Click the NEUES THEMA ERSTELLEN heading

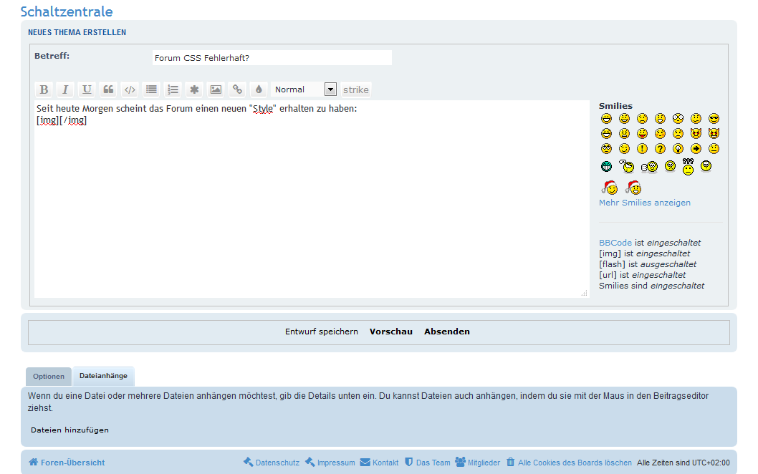point(77,32)
